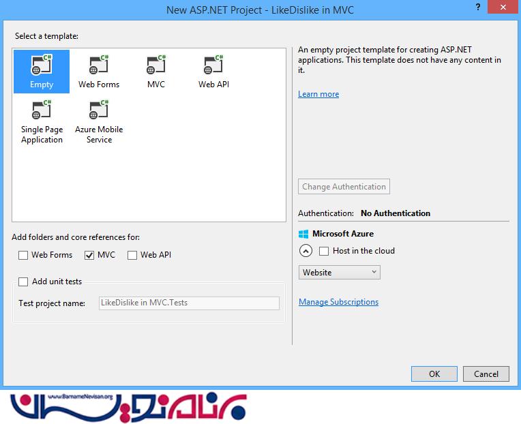Viewport: 521px width, 424px height.
Task: Enable the Add unit tests checkbox
Action: 24,282
